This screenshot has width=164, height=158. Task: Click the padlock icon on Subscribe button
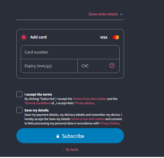(x=58, y=136)
